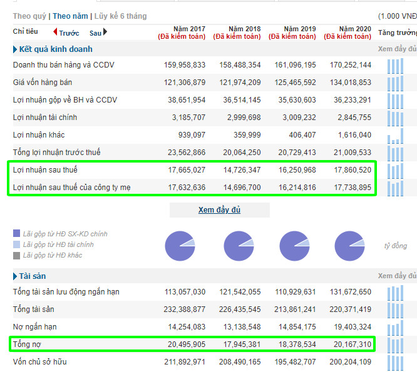This screenshot has width=417, height=372.
Task: Select the Giá vốn hàng bán label
Action: pyautogui.click(x=43, y=83)
